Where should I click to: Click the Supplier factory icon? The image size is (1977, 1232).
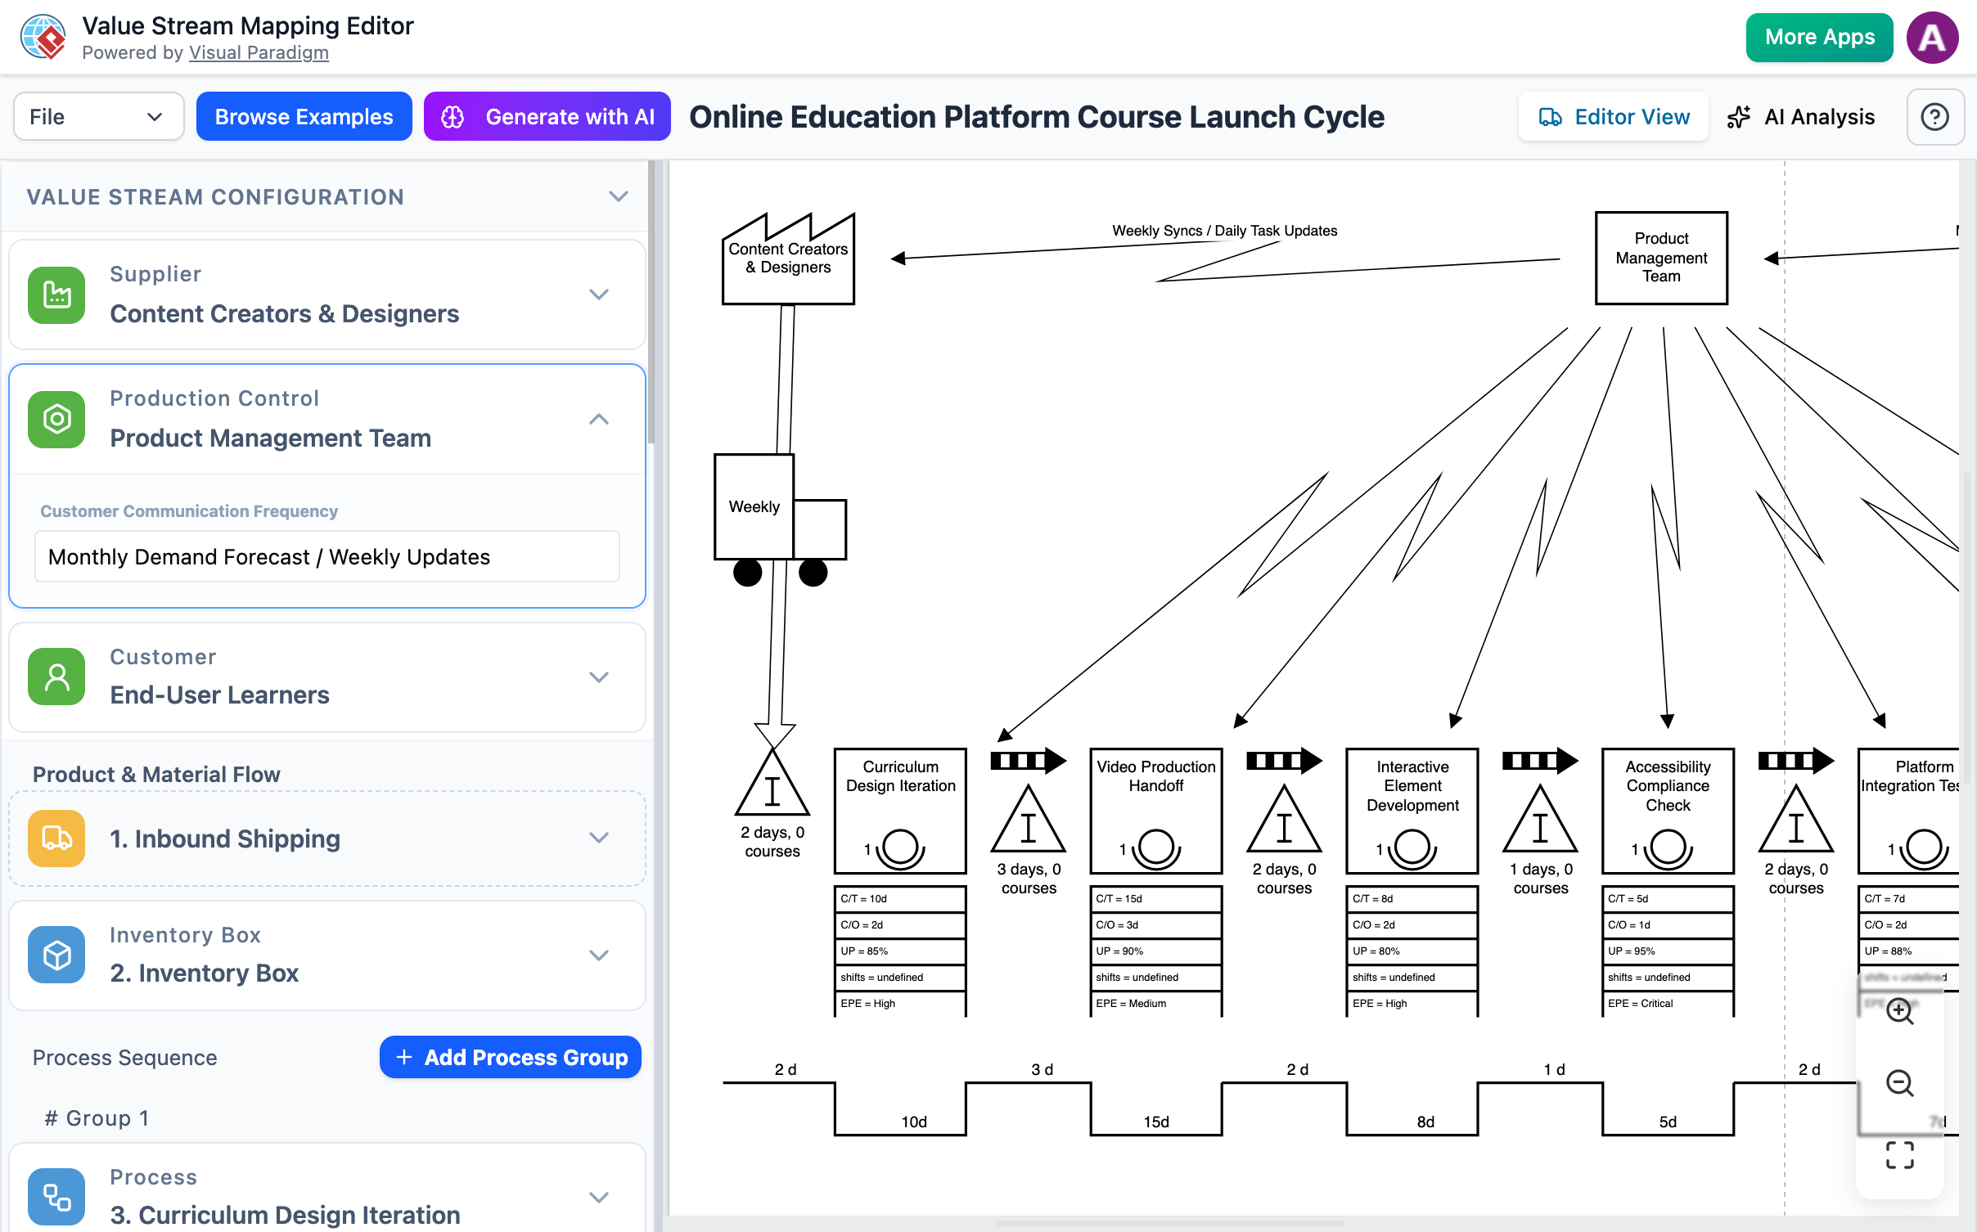[56, 295]
